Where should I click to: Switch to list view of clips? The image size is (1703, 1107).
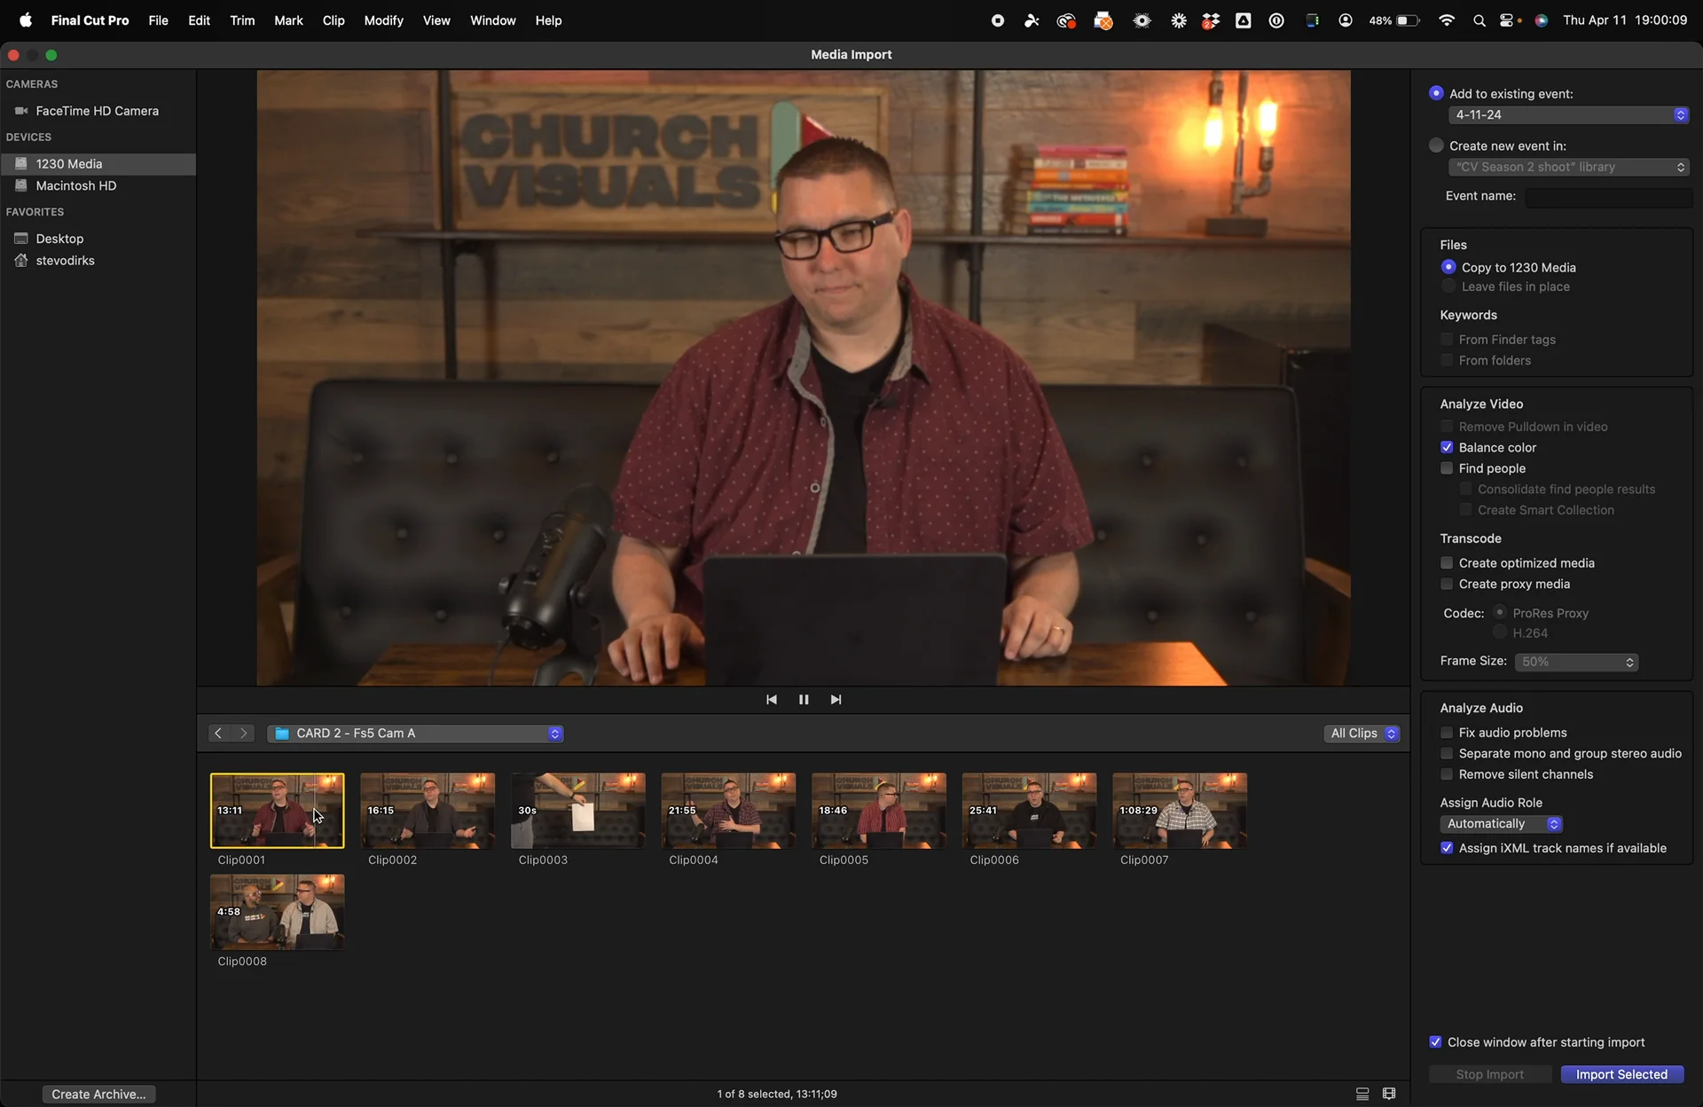click(x=1362, y=1094)
